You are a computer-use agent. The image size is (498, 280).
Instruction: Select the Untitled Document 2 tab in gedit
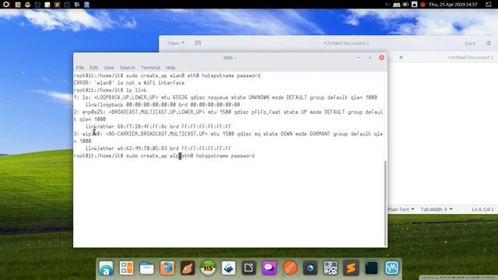[x=470, y=58]
